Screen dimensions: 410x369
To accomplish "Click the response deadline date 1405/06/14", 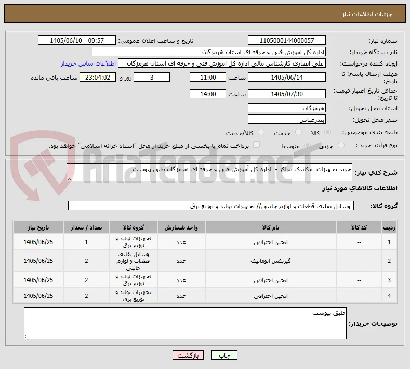I will [x=286, y=77].
